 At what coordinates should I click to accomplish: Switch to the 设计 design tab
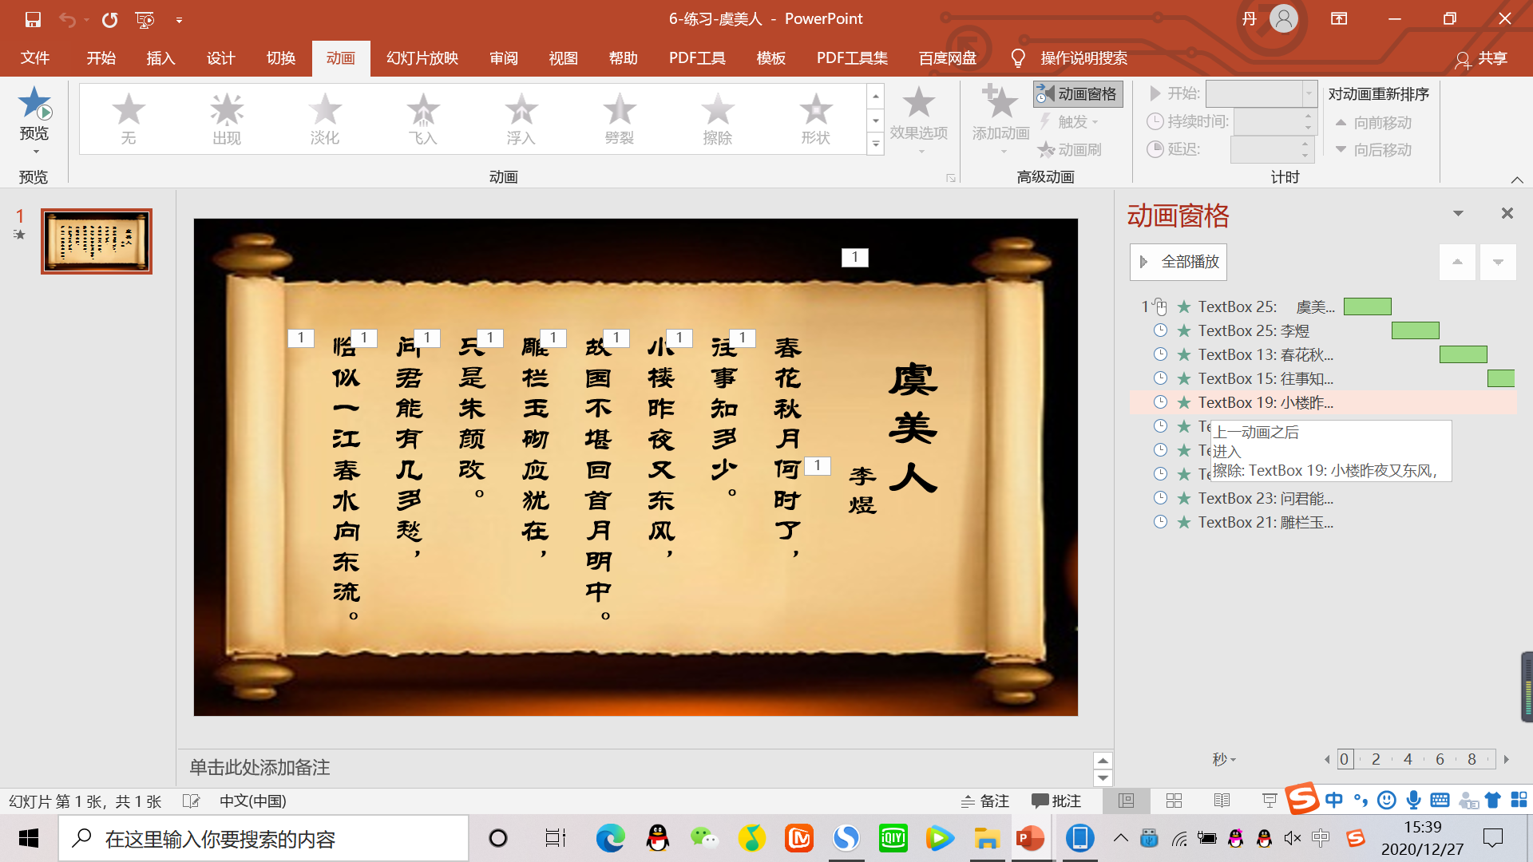[221, 58]
